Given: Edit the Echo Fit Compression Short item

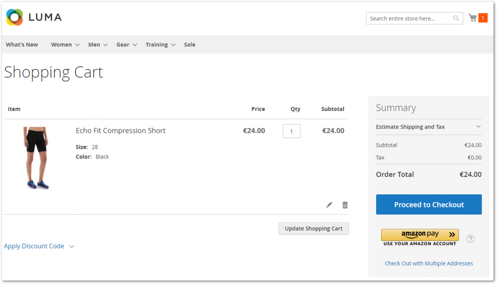Looking at the screenshot, I should (x=329, y=205).
